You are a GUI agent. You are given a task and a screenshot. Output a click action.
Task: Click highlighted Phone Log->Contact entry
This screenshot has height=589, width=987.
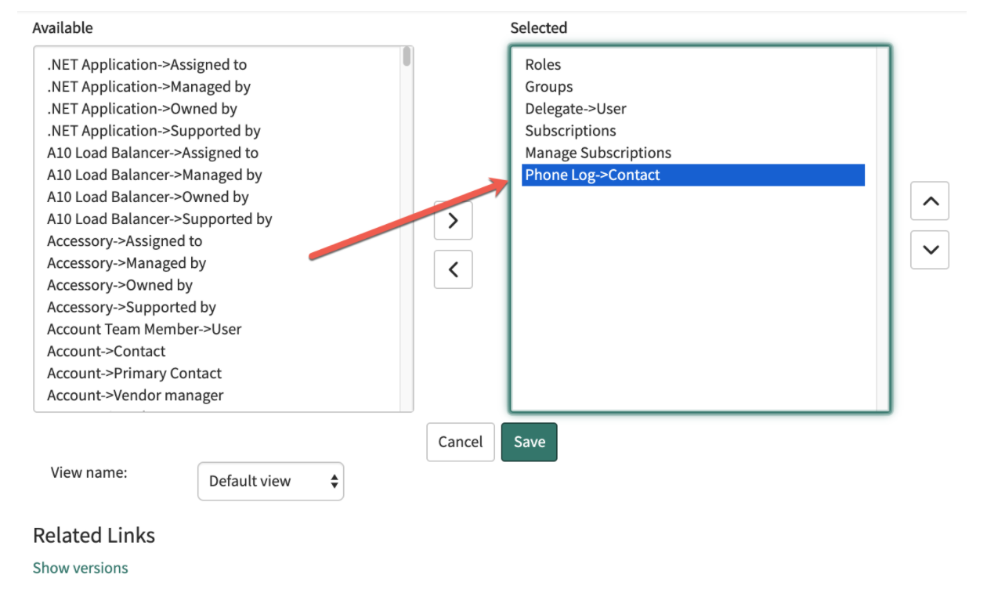693,175
